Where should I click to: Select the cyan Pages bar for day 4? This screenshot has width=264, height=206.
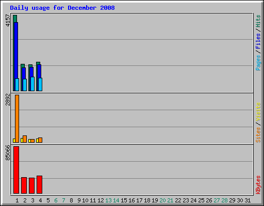(x=40, y=84)
